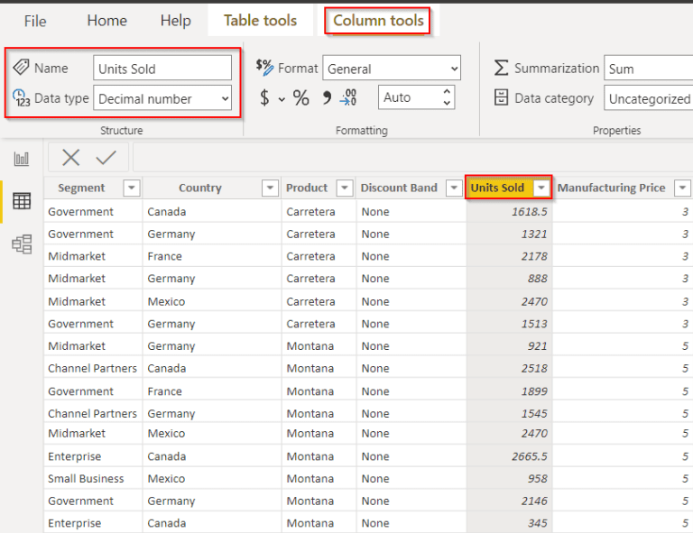The image size is (693, 533).
Task: Click cell with value 1618.5
Action: pos(510,212)
